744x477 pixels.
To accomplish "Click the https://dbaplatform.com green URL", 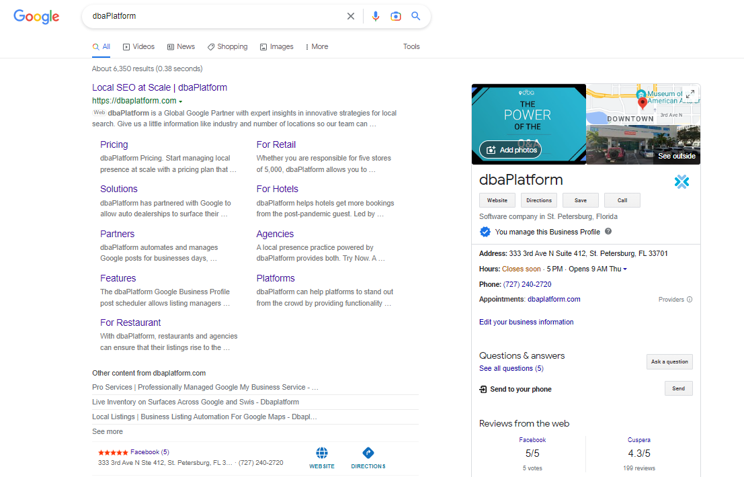I will [134, 101].
